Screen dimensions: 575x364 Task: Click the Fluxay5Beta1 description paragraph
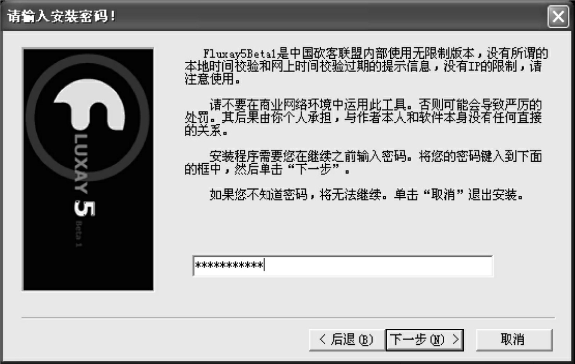pos(366,66)
